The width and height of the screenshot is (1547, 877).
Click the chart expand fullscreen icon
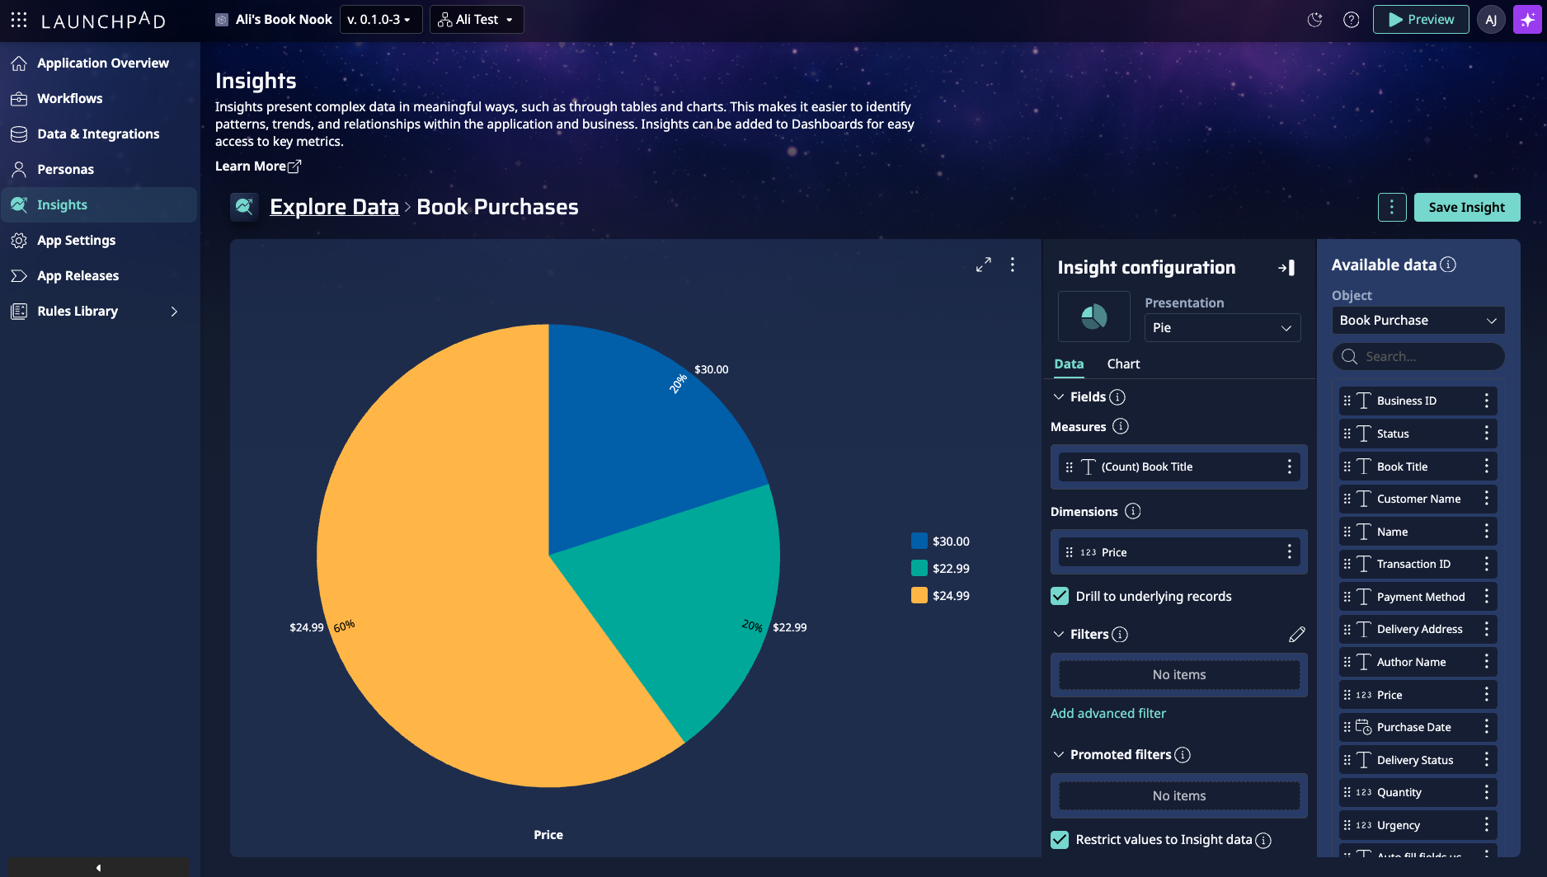click(x=983, y=265)
